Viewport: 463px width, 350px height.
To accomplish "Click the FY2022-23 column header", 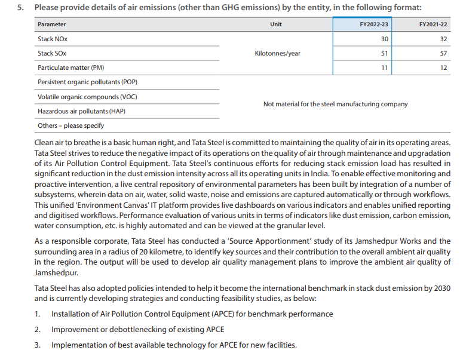I will coord(374,24).
